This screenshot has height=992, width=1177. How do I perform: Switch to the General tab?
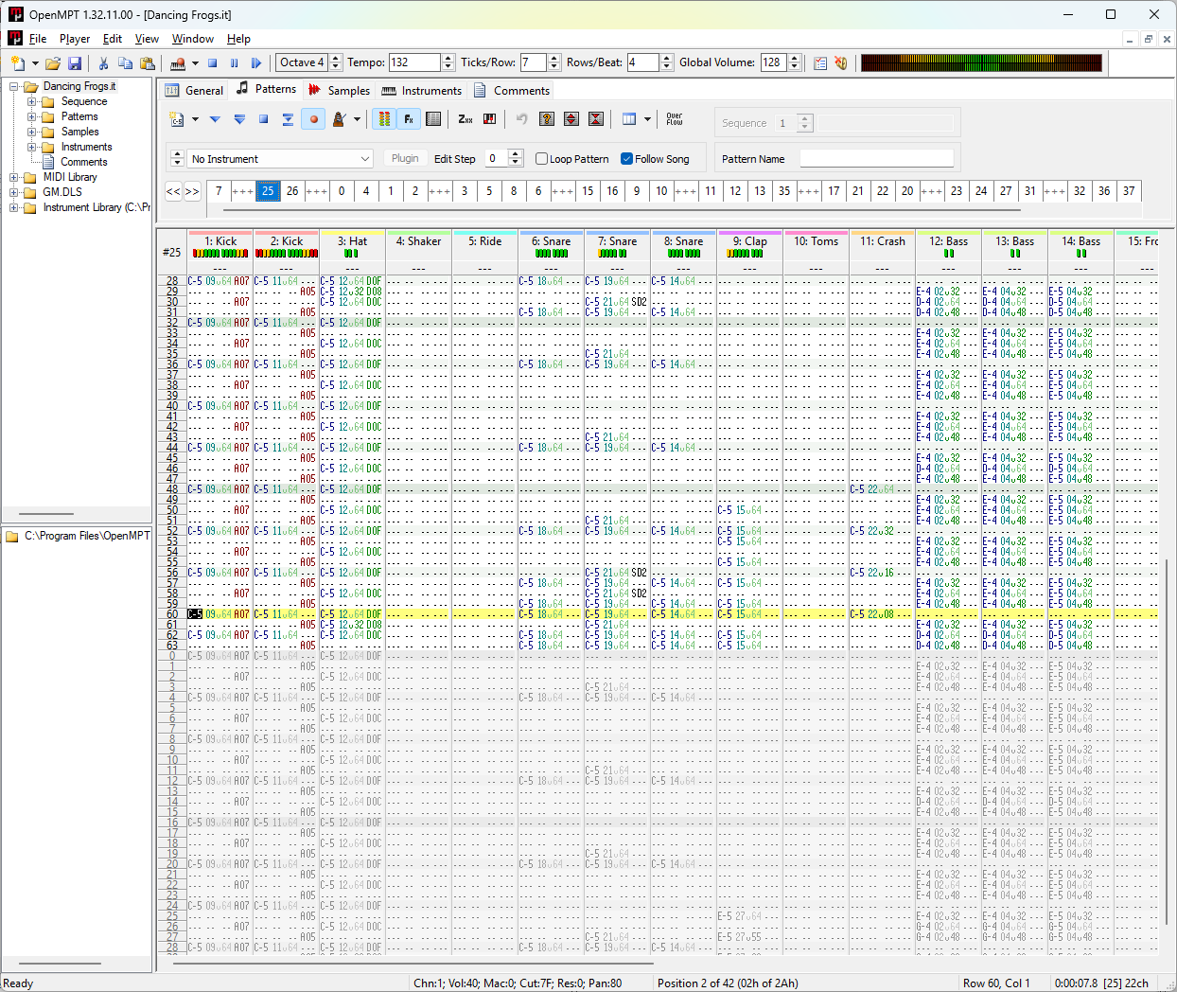point(194,91)
